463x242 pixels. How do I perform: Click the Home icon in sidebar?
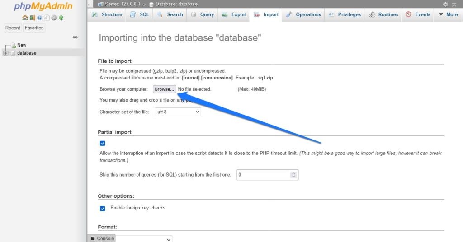tap(25, 18)
